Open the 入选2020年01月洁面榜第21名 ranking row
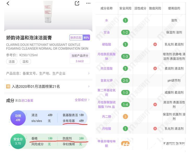This screenshot has width=188, height=153. tap(48, 87)
